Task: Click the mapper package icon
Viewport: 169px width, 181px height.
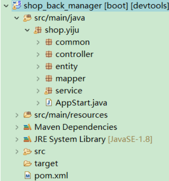Action: click(49, 79)
